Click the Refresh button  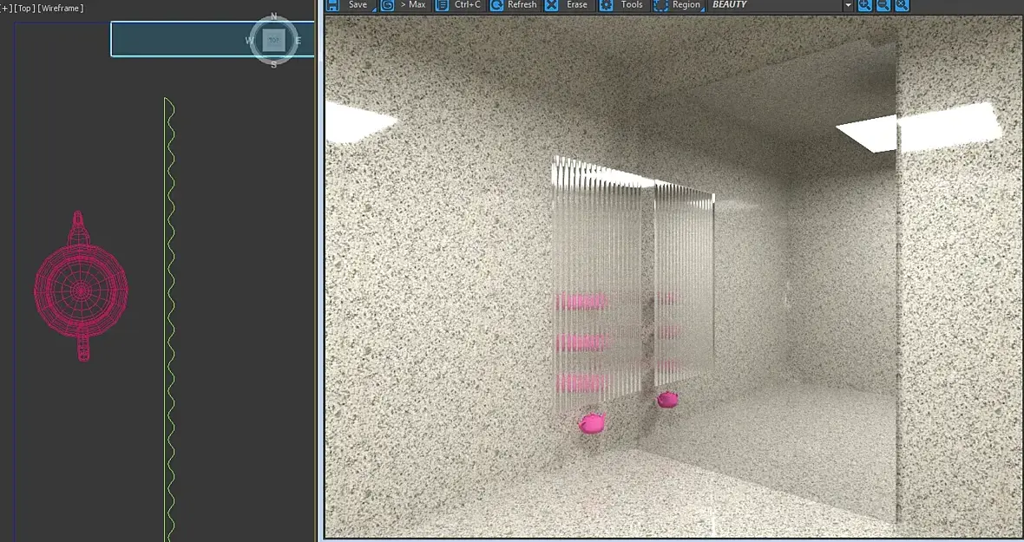(x=514, y=4)
